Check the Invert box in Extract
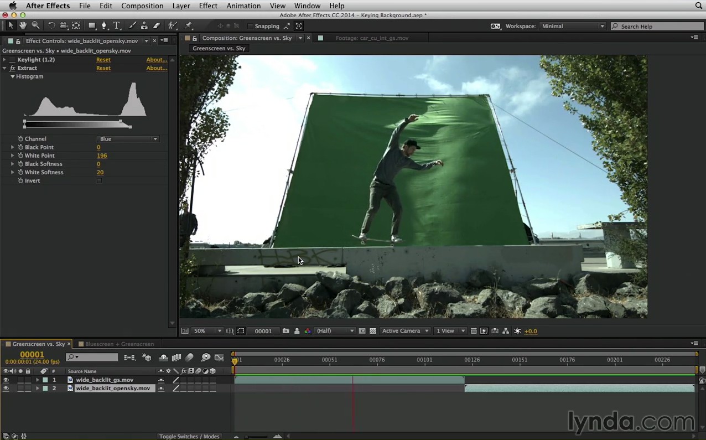This screenshot has height=440, width=706. pos(99,181)
